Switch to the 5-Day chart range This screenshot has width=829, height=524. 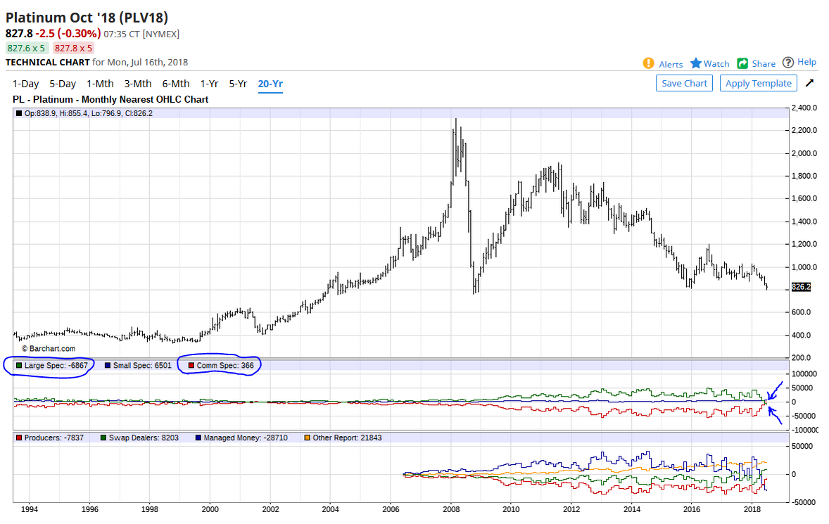[63, 84]
